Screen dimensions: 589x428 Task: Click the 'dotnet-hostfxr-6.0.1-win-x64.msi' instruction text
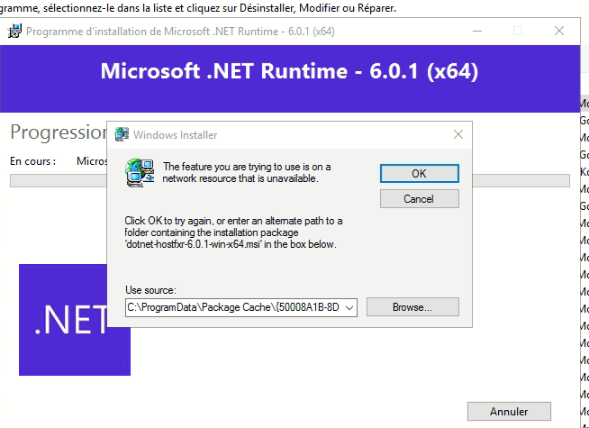pos(233,232)
